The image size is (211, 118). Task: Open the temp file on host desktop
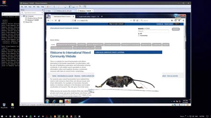[13, 106]
